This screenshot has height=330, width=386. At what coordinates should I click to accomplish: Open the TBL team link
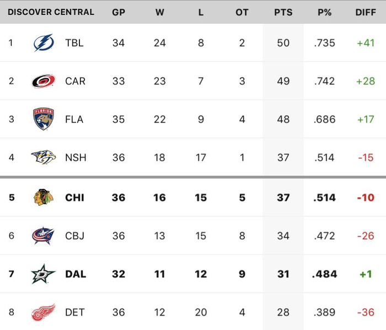coord(74,43)
